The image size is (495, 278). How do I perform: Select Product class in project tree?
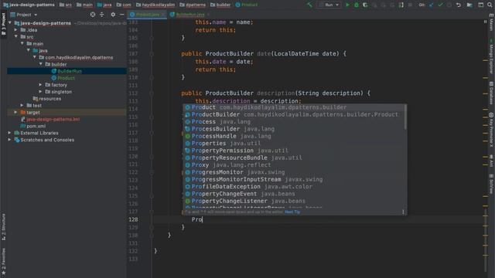66,78
